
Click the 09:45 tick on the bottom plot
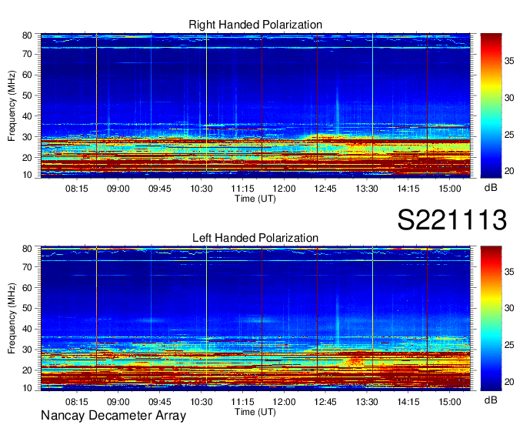click(159, 402)
